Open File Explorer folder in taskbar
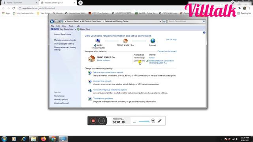Image resolution: width=253 pixels, height=142 pixels. (34, 139)
